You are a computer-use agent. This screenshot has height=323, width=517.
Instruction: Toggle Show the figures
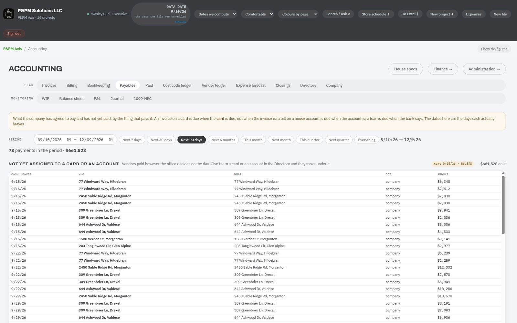(494, 49)
